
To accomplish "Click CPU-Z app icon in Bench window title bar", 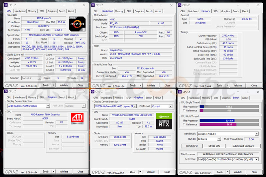I will pos(180,92).
